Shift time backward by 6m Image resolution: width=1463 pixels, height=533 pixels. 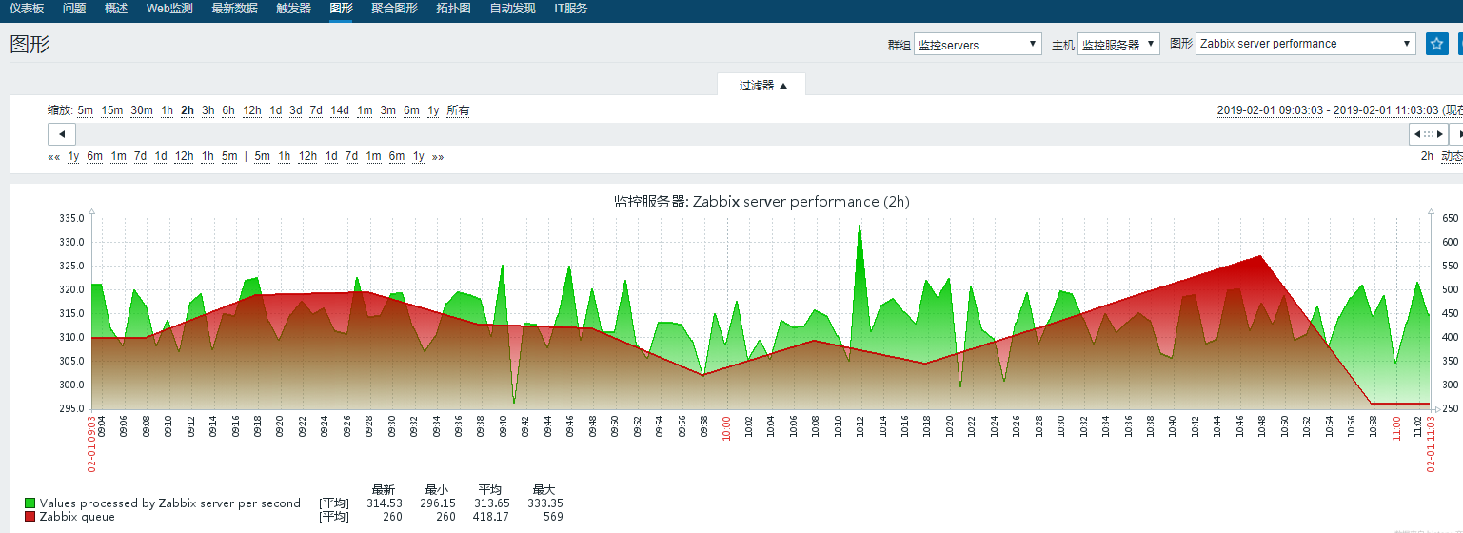tap(95, 156)
